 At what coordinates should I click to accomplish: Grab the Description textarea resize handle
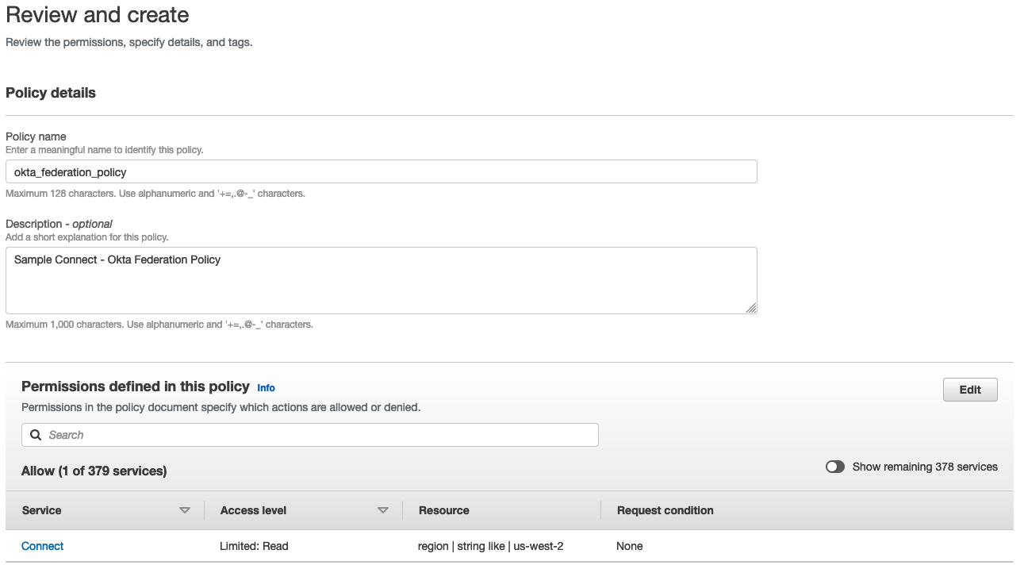pos(750,308)
